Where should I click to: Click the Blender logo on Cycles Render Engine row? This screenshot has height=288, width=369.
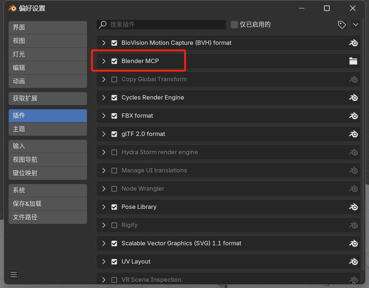353,97
